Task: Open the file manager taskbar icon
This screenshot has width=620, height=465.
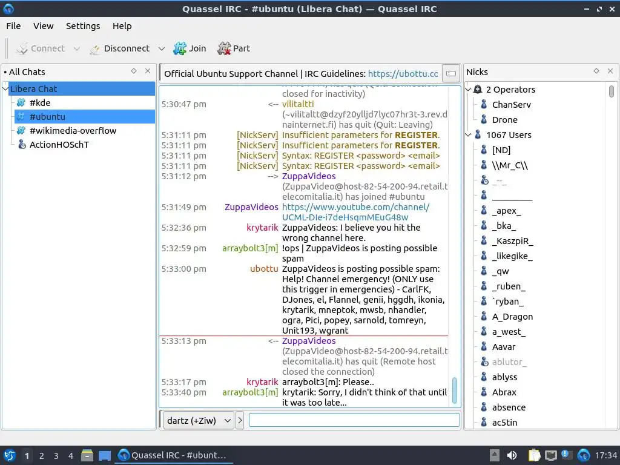Action: (x=87, y=455)
